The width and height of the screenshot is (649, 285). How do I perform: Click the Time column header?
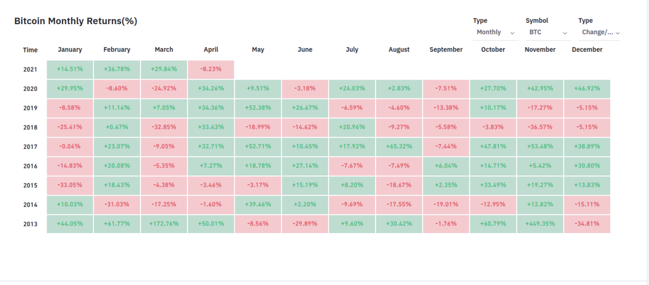coord(30,50)
